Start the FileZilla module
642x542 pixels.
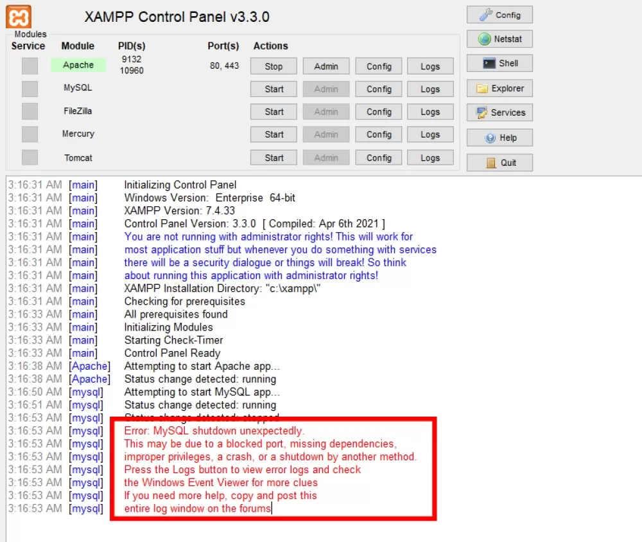click(273, 111)
